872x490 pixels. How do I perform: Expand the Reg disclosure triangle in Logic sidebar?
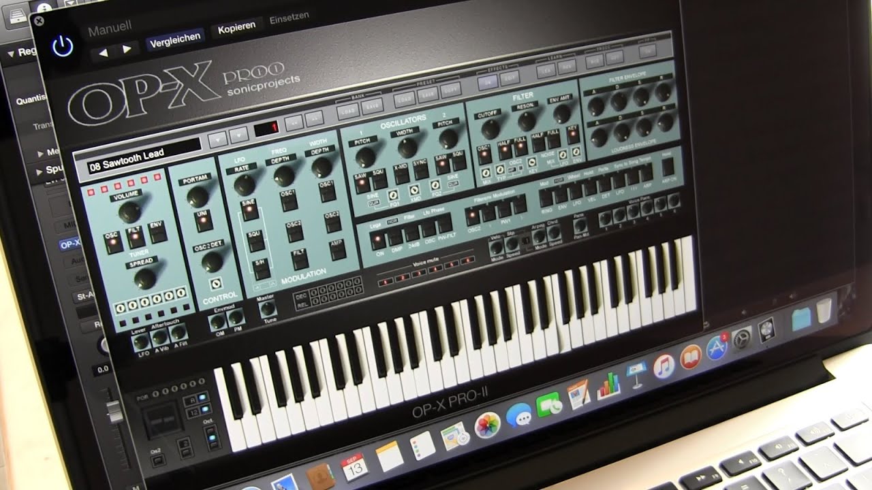[12, 52]
